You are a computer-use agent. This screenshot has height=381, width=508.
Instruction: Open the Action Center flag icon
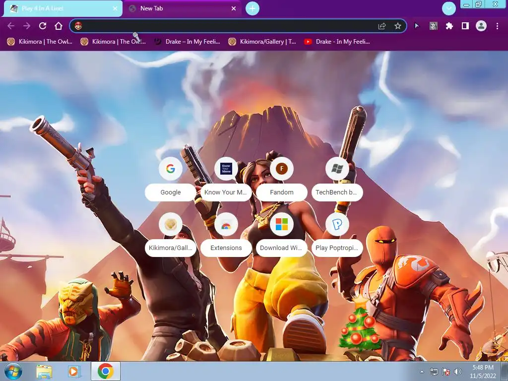pos(446,372)
